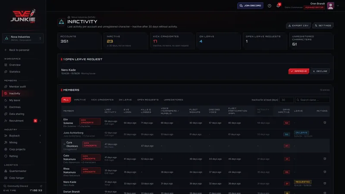Viewport: 345px width, 194px height.
Task: Click Juno Achterberg's On Leave badge
Action: pyautogui.click(x=301, y=133)
